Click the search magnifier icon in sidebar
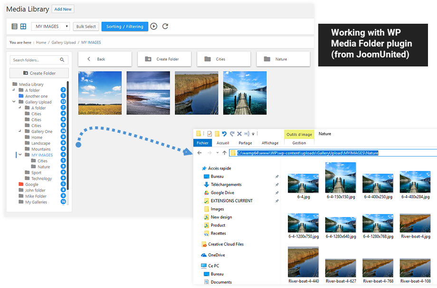The height and width of the screenshot is (288, 437). pyautogui.click(x=62, y=60)
